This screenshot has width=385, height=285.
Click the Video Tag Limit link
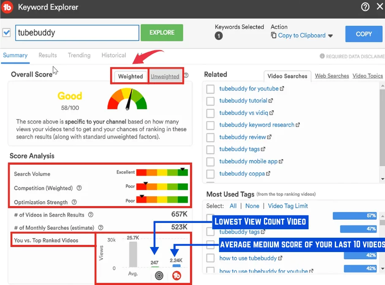coord(288,206)
